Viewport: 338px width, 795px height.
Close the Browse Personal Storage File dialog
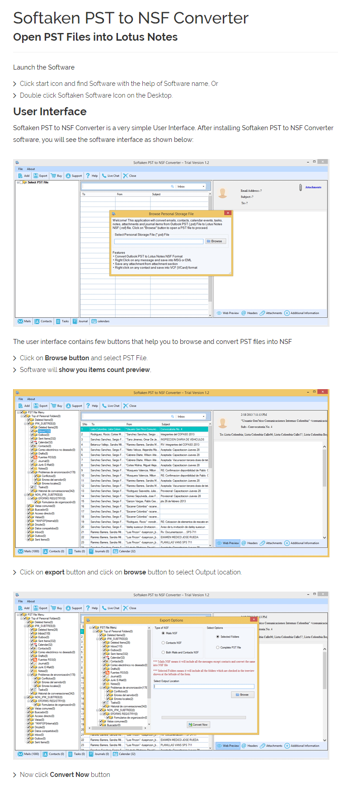click(x=228, y=213)
